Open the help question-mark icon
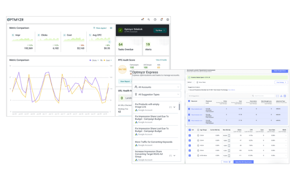Image resolution: width=301 pixels, height=177 pixels. click(x=155, y=20)
